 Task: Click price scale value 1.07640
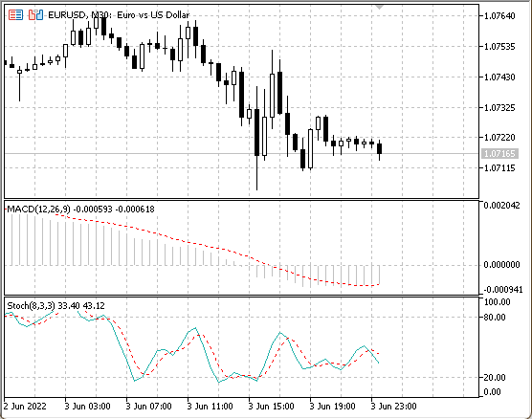click(x=499, y=16)
